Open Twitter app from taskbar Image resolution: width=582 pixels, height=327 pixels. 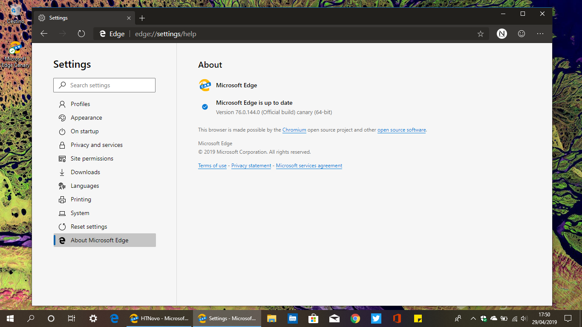pos(376,318)
